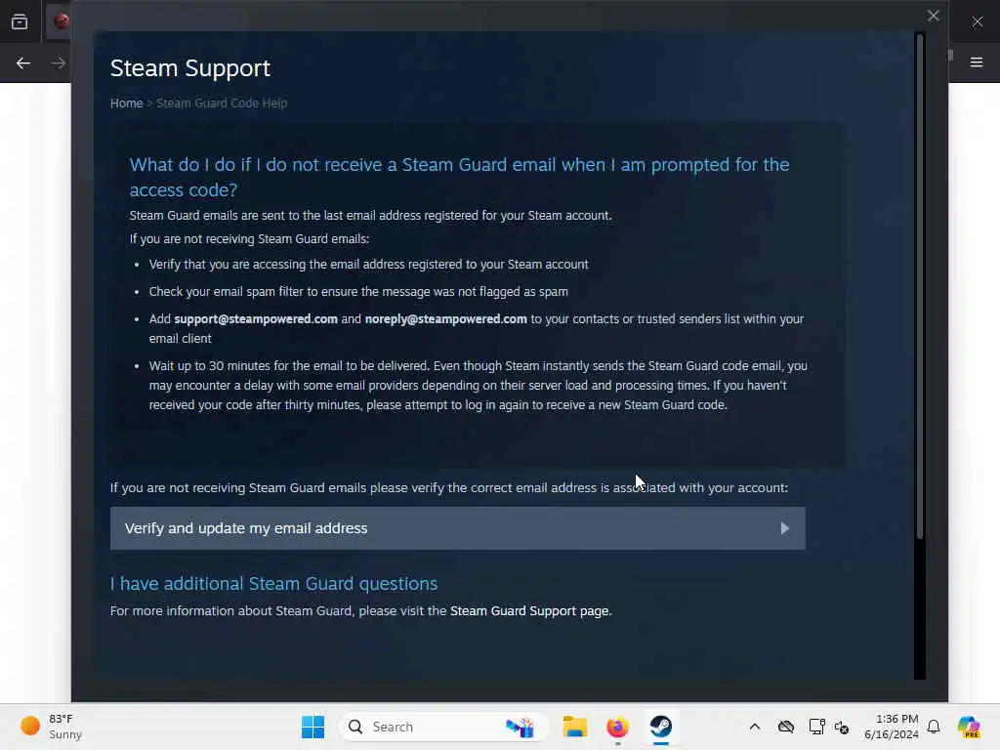Image resolution: width=1000 pixels, height=750 pixels.
Task: Visit the Steam Guard Support page link
Action: (529, 611)
